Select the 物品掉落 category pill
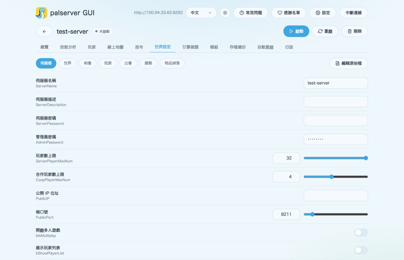Image resolution: width=404 pixels, height=260 pixels. [x=172, y=63]
